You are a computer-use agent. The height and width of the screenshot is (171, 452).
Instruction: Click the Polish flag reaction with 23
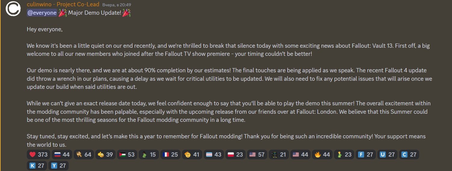click(x=235, y=155)
